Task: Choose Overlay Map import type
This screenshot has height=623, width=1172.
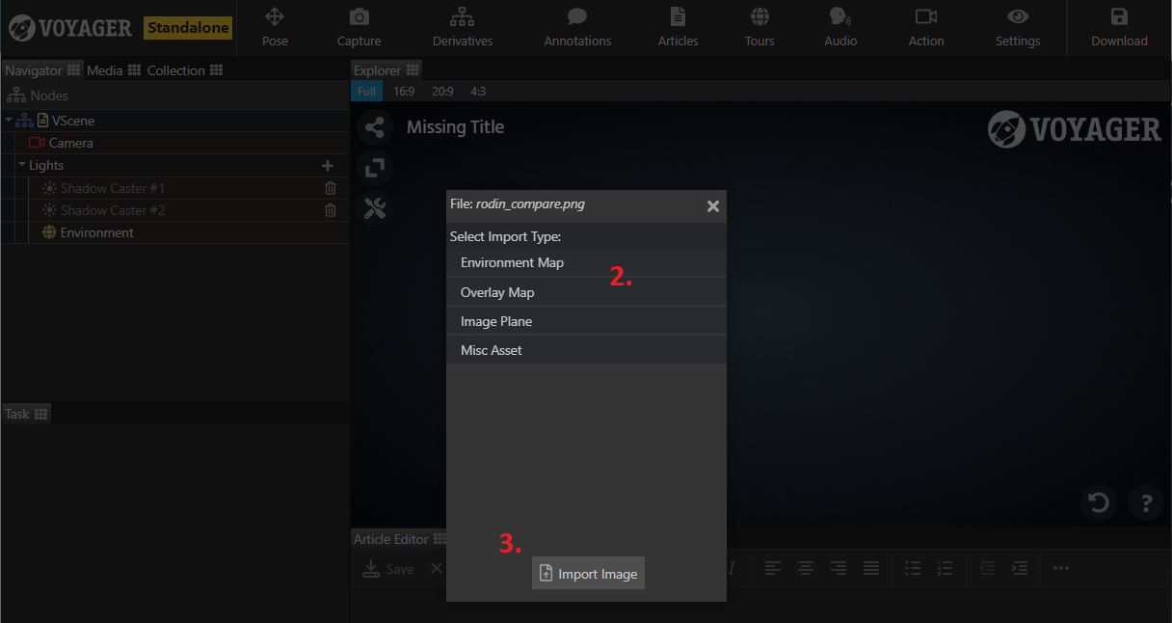Action: click(586, 292)
